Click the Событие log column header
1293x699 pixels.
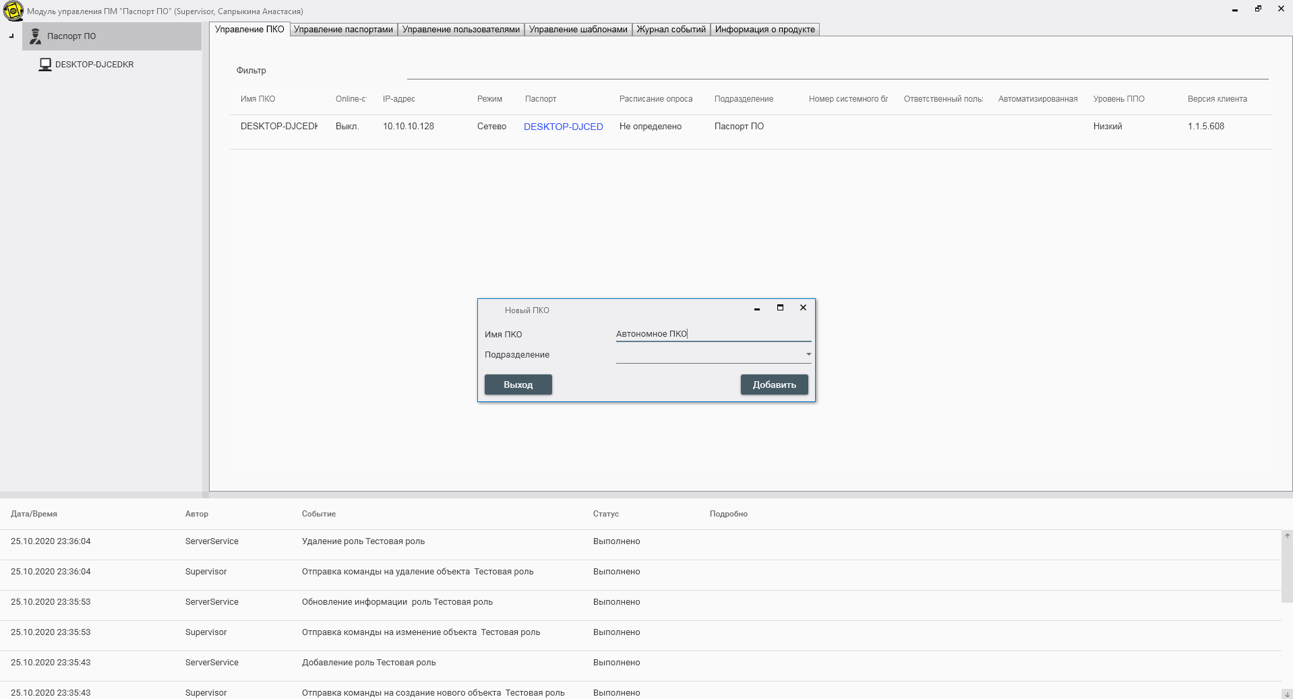pos(319,514)
